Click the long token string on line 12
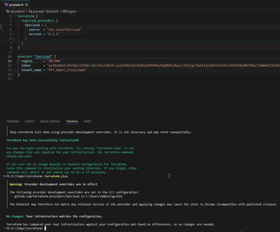The width and height of the screenshot is (280, 232). click(163, 65)
